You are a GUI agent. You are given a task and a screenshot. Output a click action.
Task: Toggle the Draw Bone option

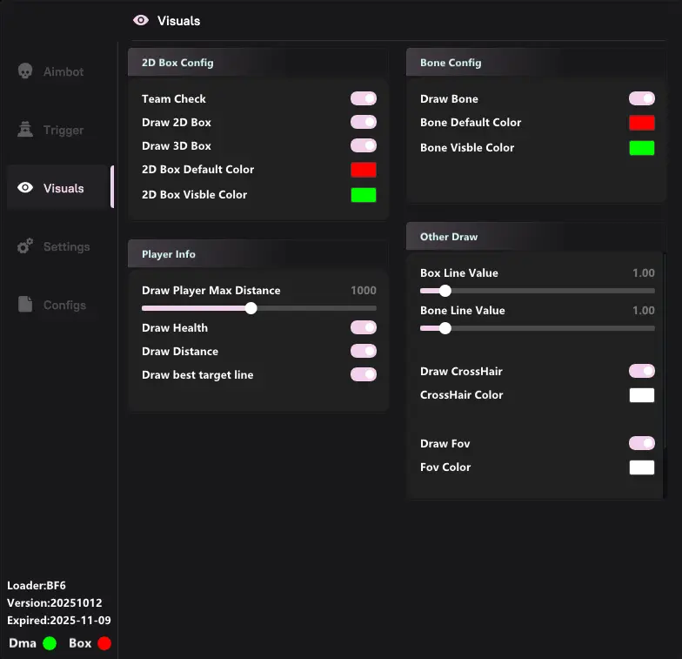tap(642, 98)
